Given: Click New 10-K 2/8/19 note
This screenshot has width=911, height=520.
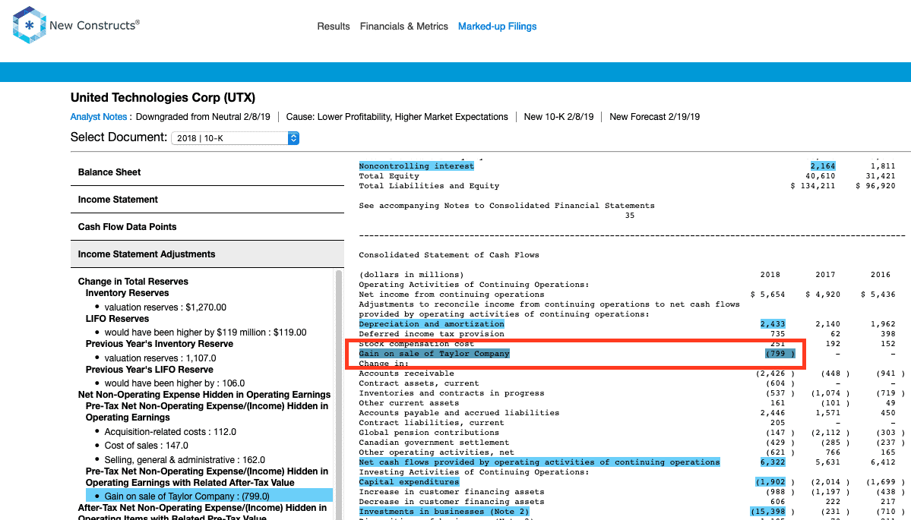Looking at the screenshot, I should click(x=559, y=117).
